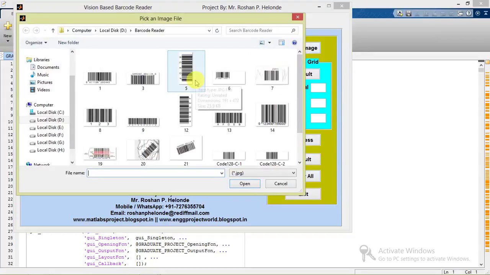
Task: Open dialog help question-mark icon
Action: 294,43
